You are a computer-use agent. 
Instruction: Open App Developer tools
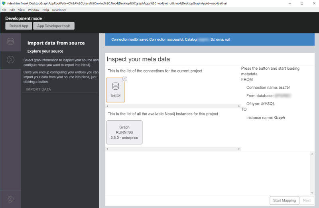54,26
